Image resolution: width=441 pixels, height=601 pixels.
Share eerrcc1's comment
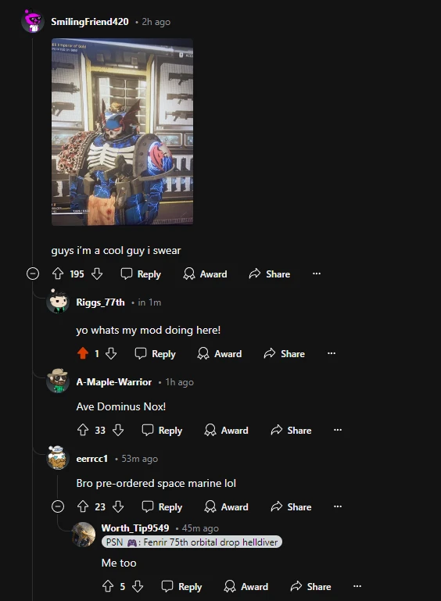point(291,506)
